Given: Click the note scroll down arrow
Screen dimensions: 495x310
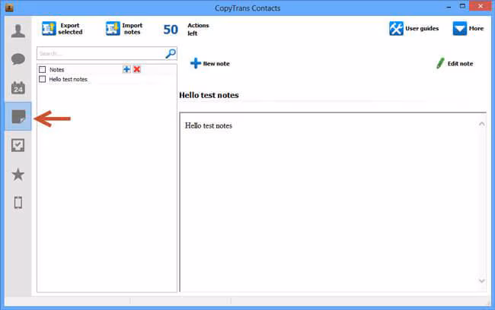Looking at the screenshot, I should pos(482,280).
